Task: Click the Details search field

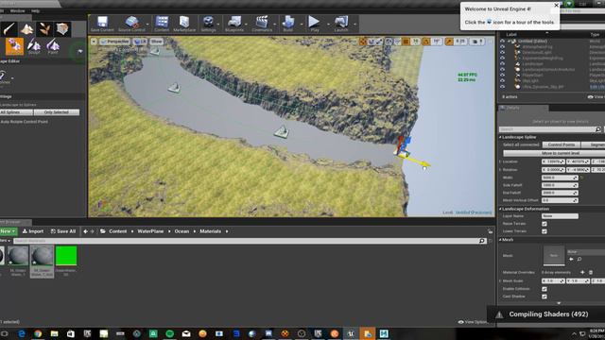Action: pyautogui.click(x=549, y=129)
